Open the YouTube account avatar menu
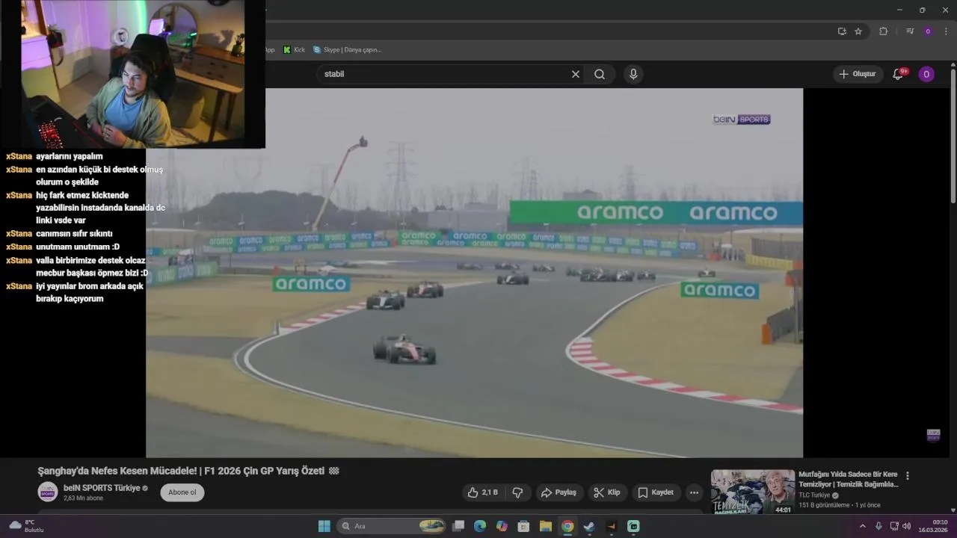 point(926,74)
